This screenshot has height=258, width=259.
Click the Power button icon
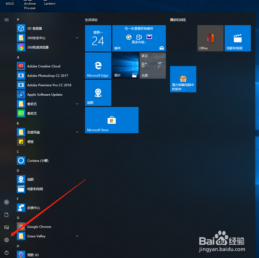click(7, 252)
